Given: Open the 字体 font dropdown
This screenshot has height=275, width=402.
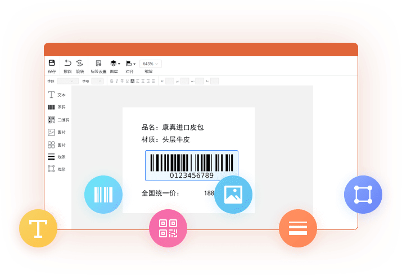Looking at the screenshot, I should point(67,82).
